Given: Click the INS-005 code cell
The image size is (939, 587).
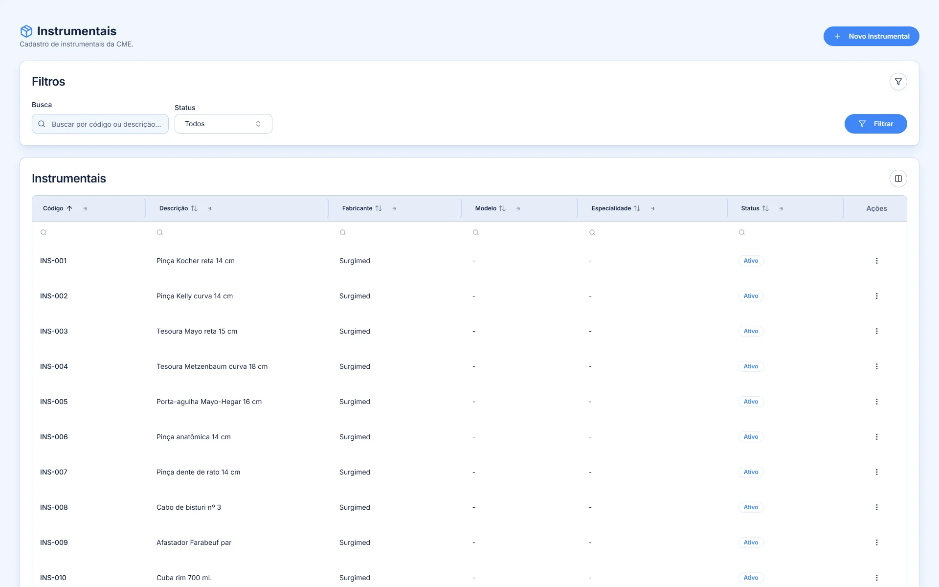Looking at the screenshot, I should [54, 402].
